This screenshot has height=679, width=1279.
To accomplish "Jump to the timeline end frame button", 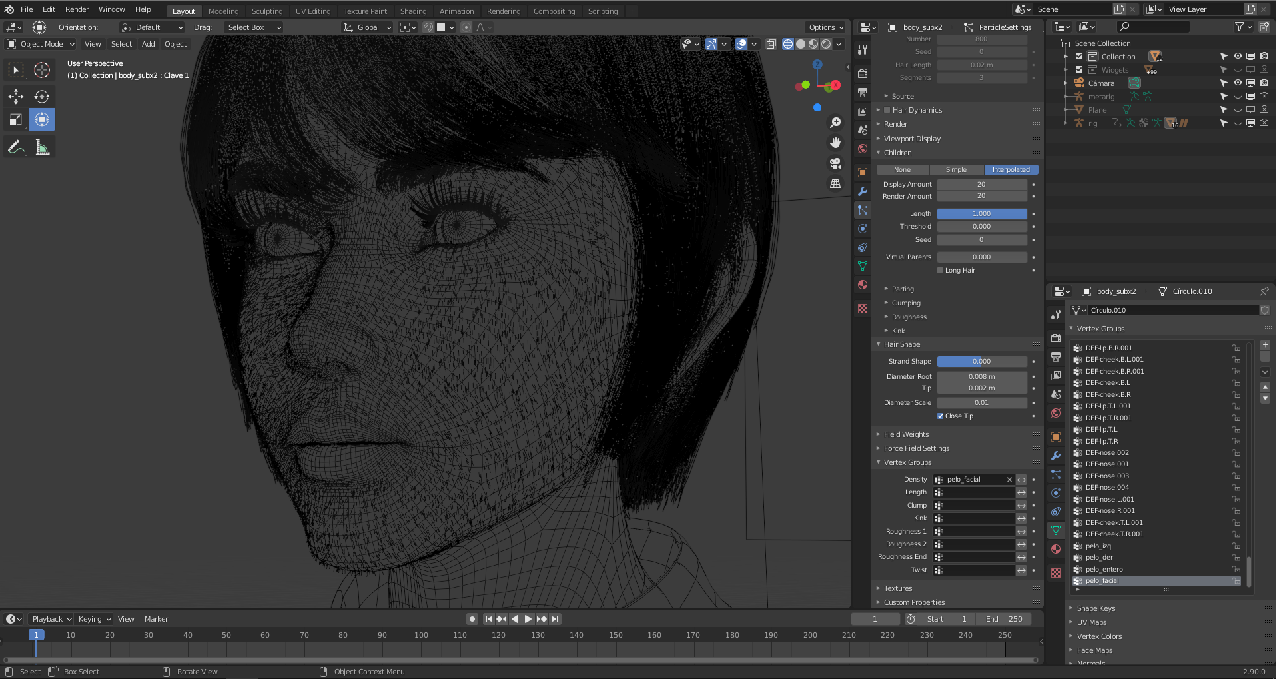I will click(556, 619).
